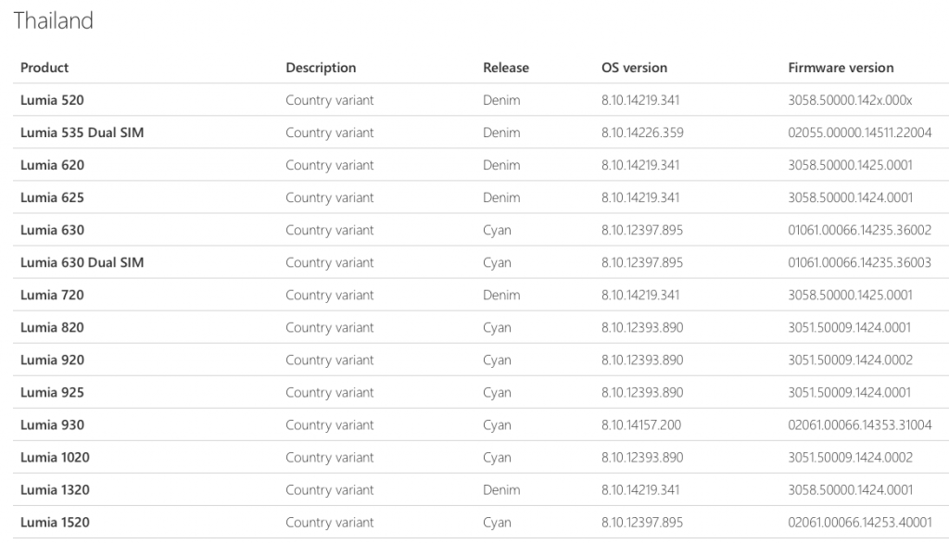Click firmware 02061.00066.14353.31004 cell

tap(859, 425)
